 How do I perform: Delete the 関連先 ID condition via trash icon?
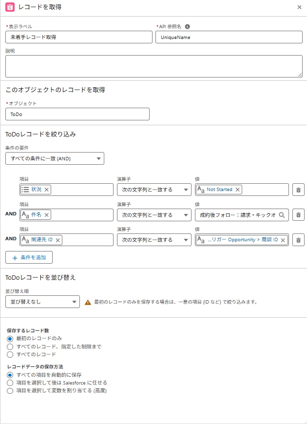[298, 239]
